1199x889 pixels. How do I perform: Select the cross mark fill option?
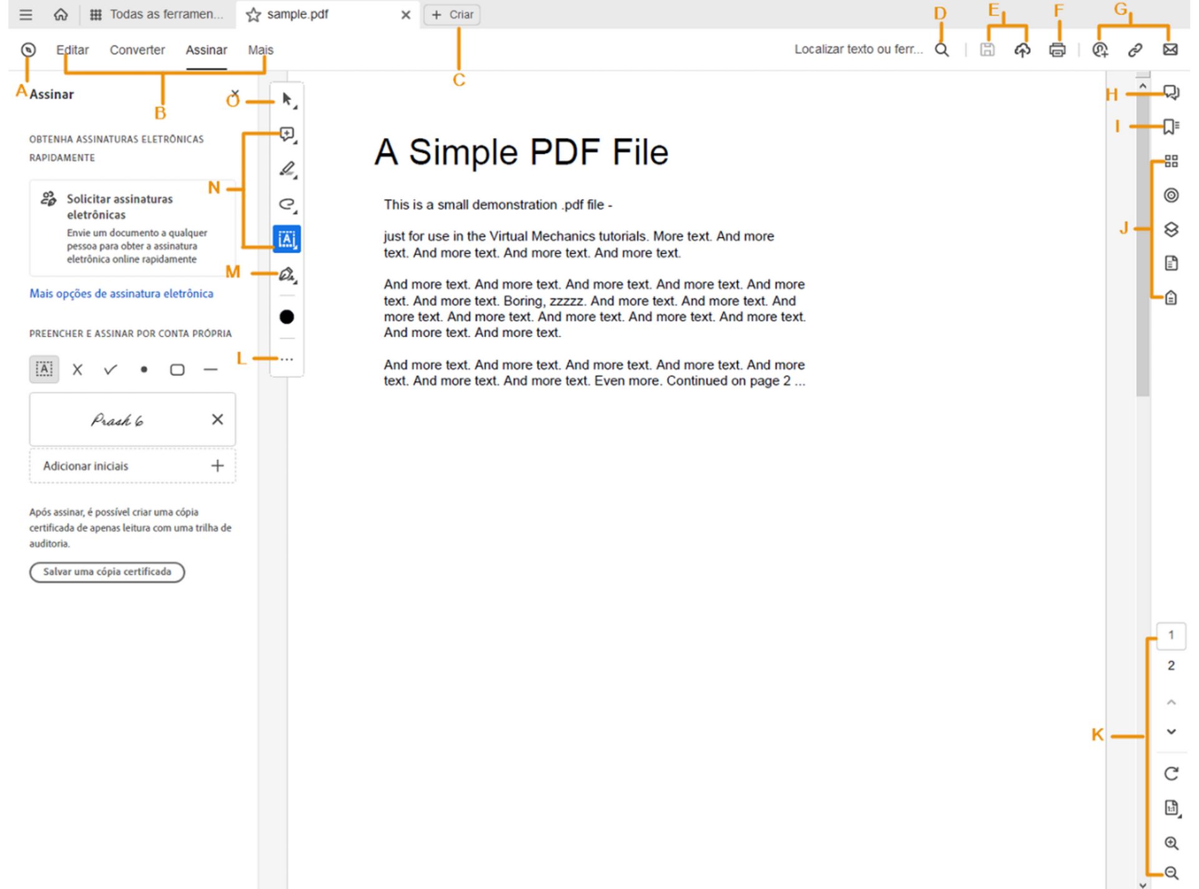click(77, 370)
